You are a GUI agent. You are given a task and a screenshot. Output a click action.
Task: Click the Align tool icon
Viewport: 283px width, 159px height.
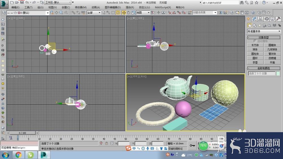226,13
